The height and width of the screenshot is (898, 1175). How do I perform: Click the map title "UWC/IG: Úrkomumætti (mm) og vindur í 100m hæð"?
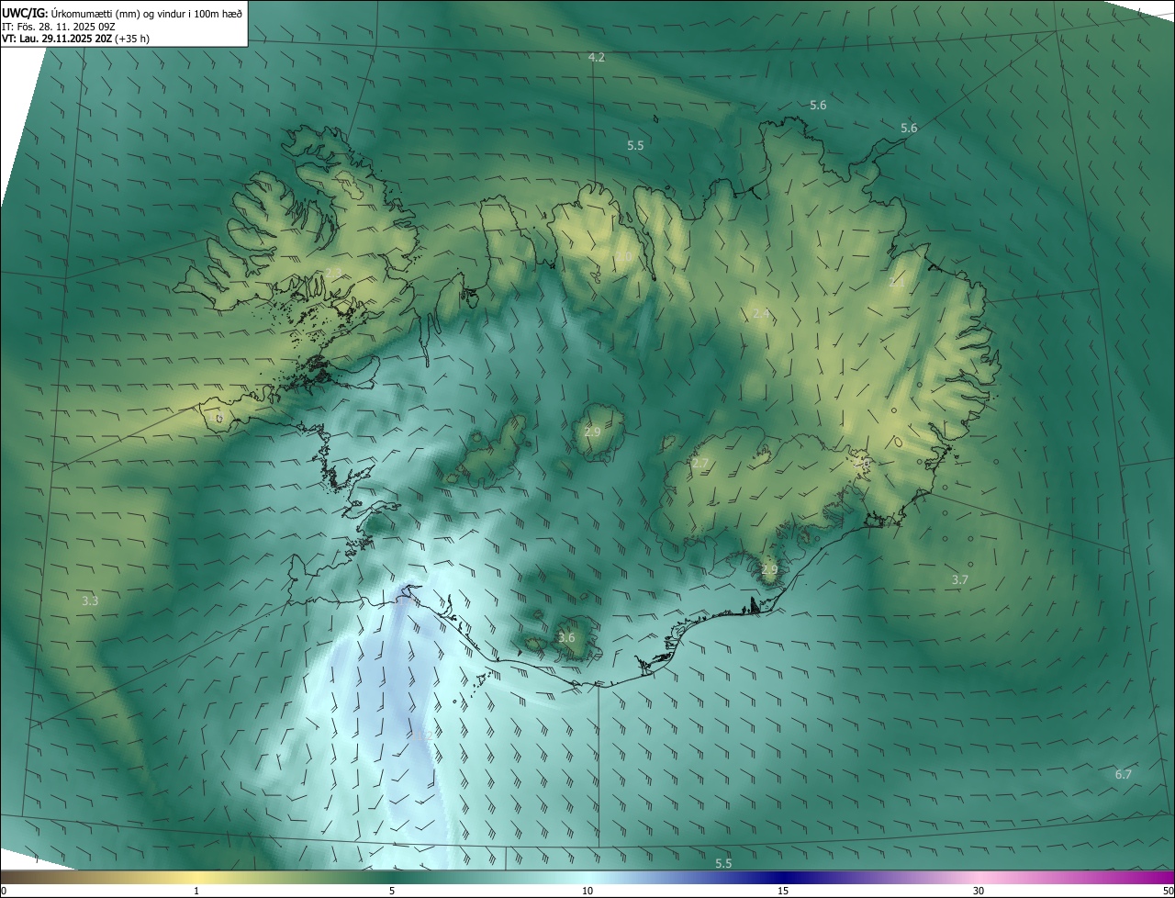(122, 13)
